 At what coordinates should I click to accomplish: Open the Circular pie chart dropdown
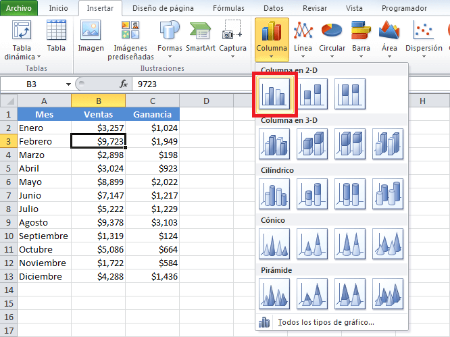(332, 38)
